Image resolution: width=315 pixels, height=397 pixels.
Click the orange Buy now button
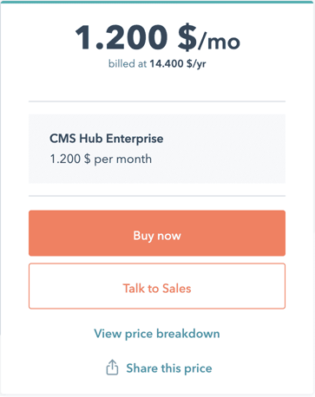pos(157,233)
